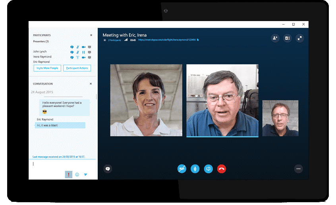Check the network signal strength icon

126,40
